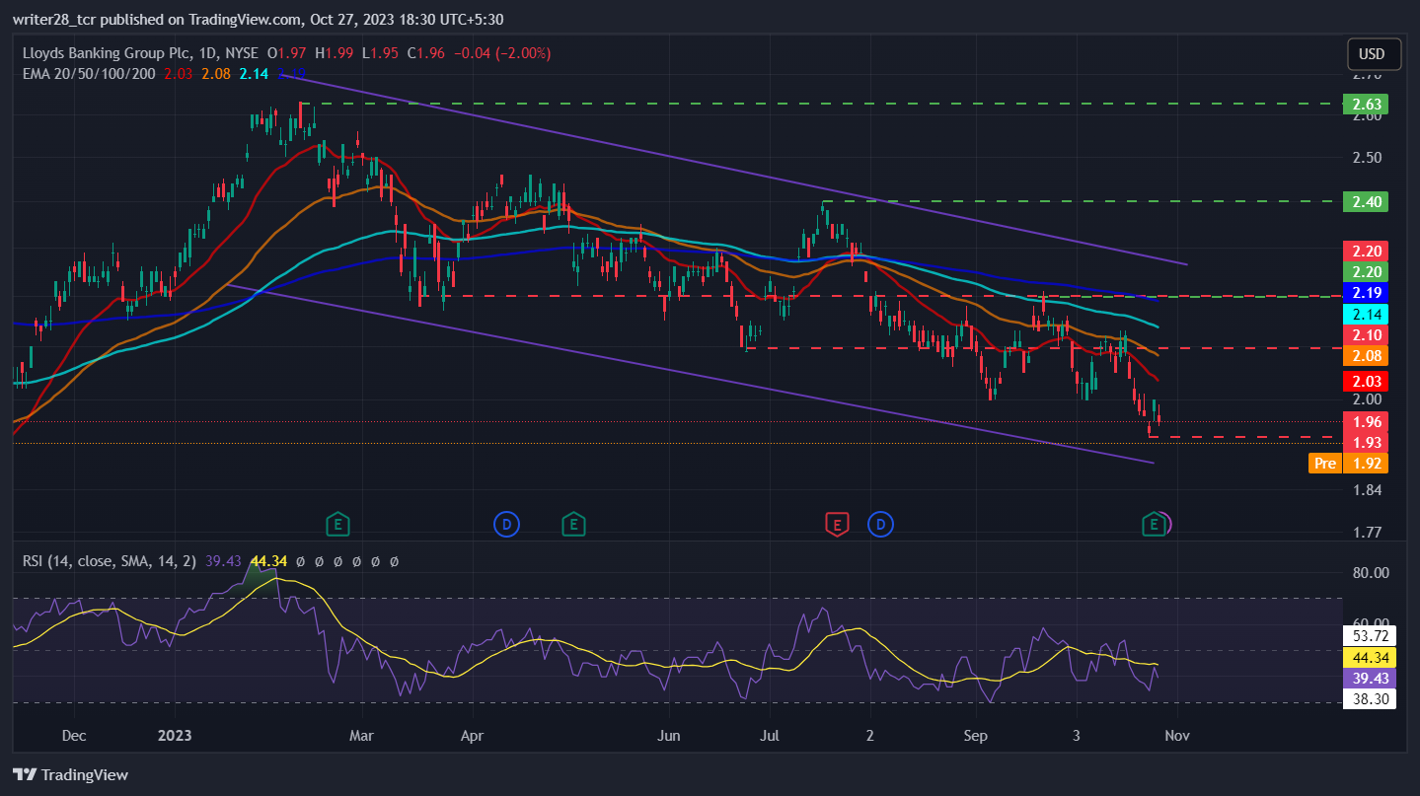
Task: Select the blue 2.19 EMA price label
Action: (1366, 292)
